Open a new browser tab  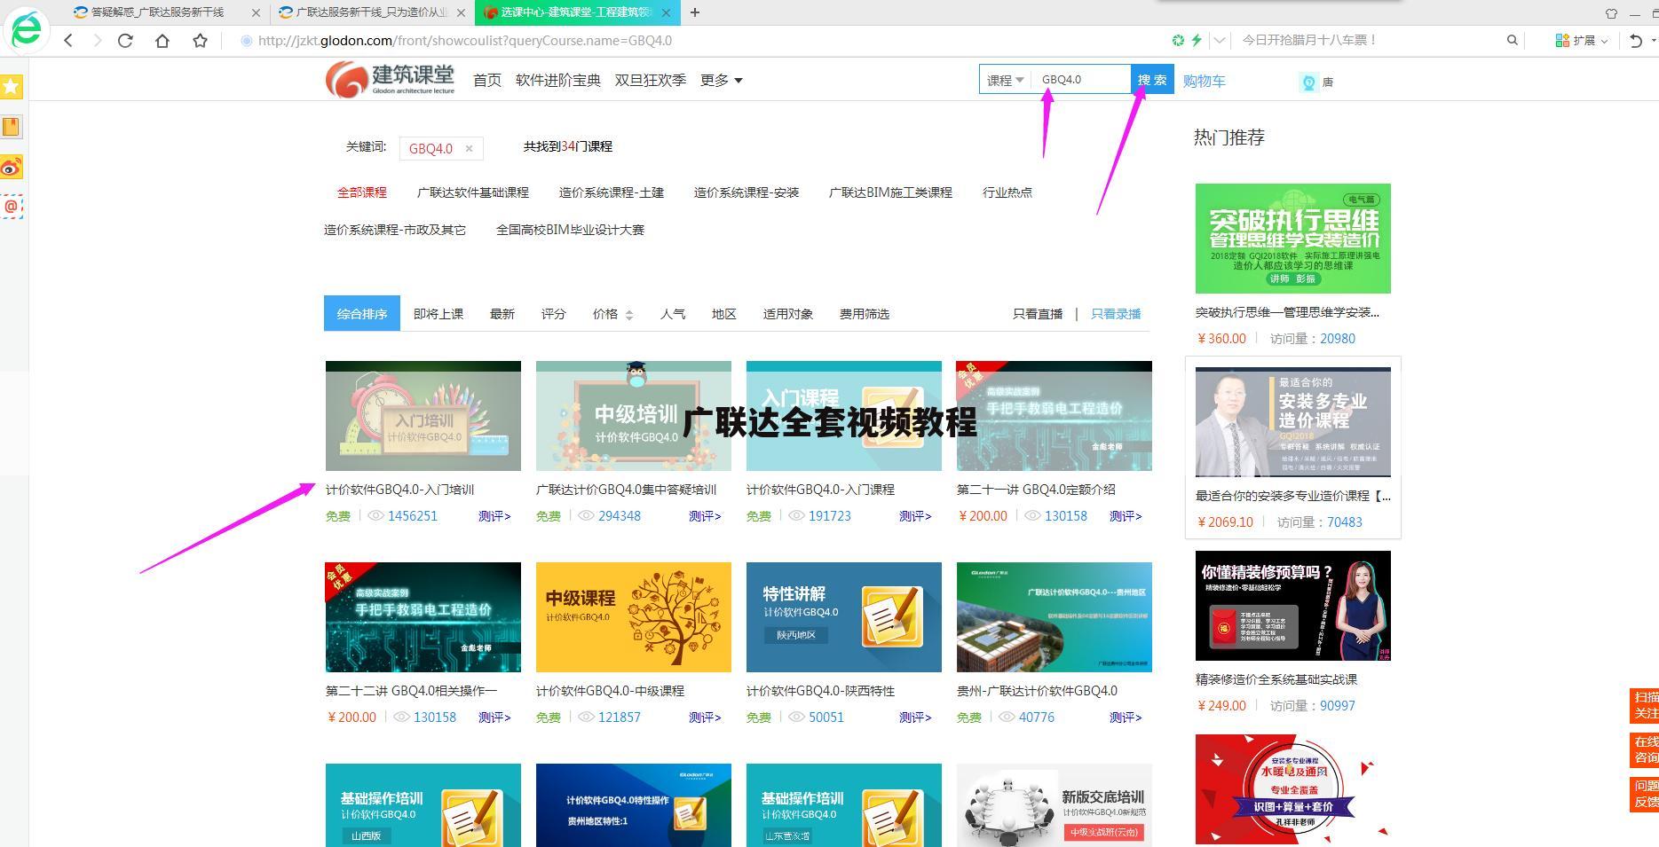point(694,12)
